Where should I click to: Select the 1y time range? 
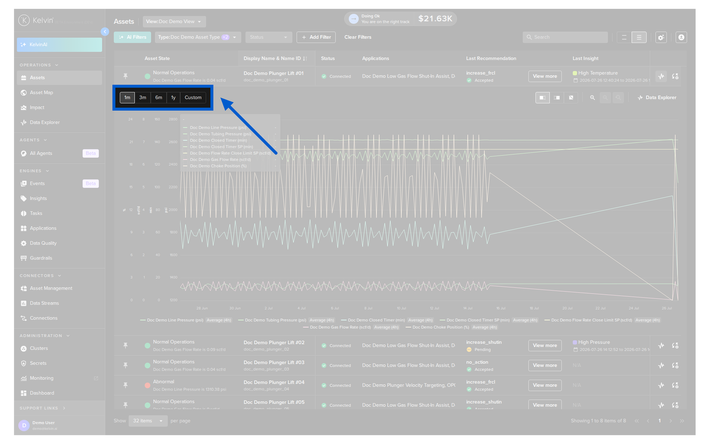tap(173, 97)
